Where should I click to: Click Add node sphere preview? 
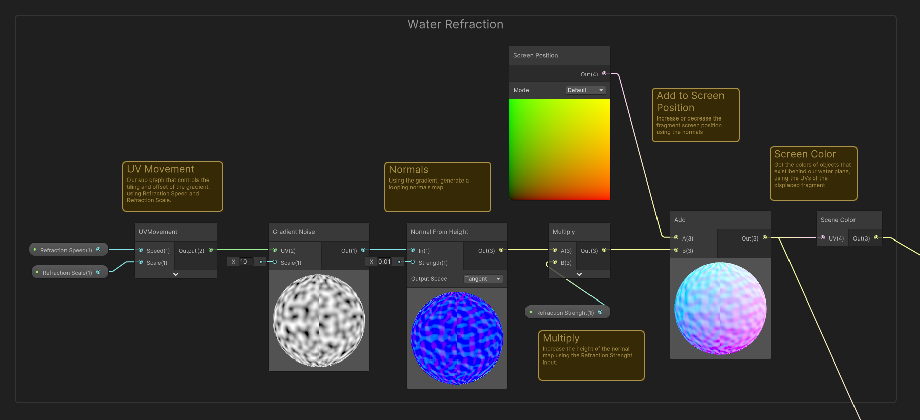pos(720,309)
